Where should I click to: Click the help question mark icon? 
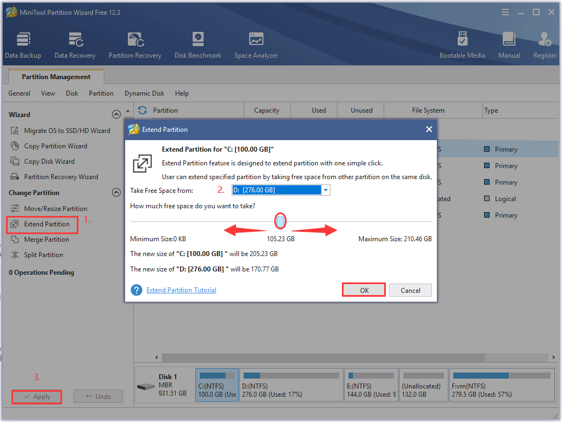coord(137,290)
